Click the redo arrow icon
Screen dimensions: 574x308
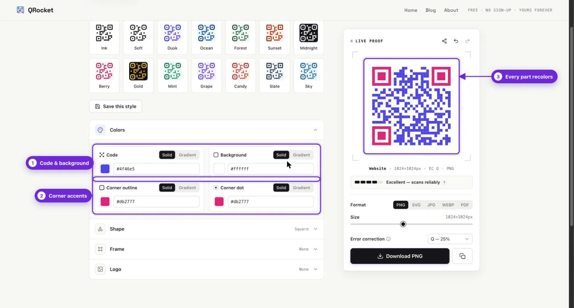[467, 41]
